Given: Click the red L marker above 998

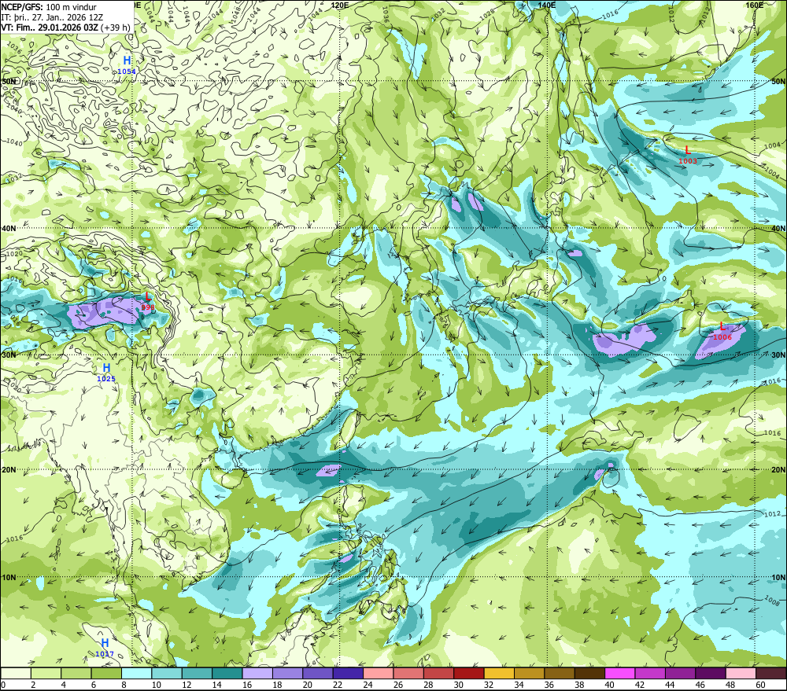Looking at the screenshot, I should click(x=148, y=297).
